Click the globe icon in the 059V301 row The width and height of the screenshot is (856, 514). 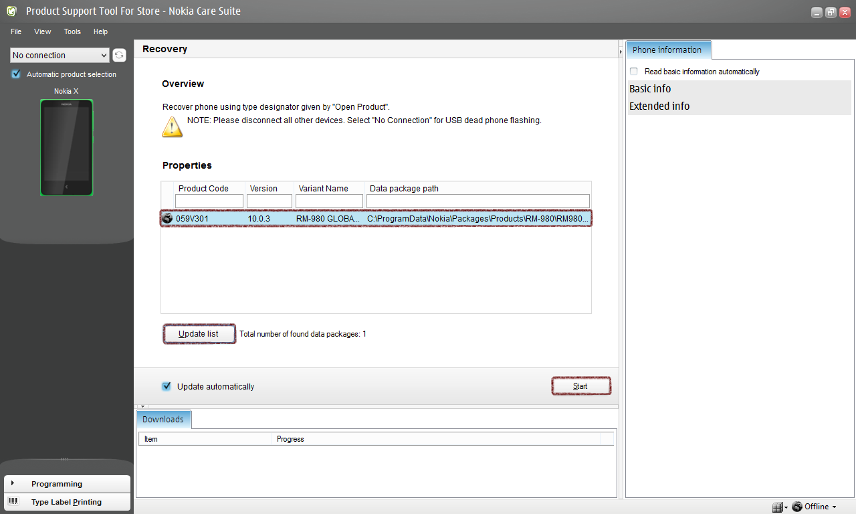(x=167, y=218)
